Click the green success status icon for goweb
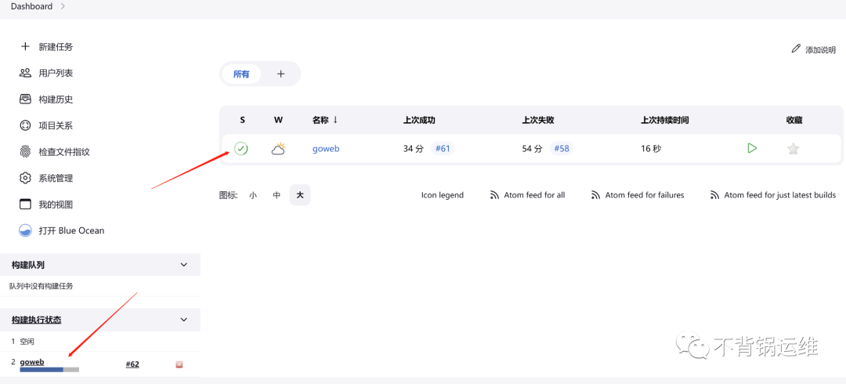 240,149
